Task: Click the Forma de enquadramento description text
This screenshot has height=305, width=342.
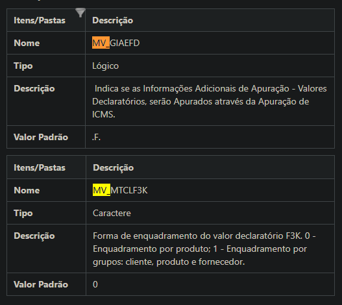Action: (x=204, y=249)
